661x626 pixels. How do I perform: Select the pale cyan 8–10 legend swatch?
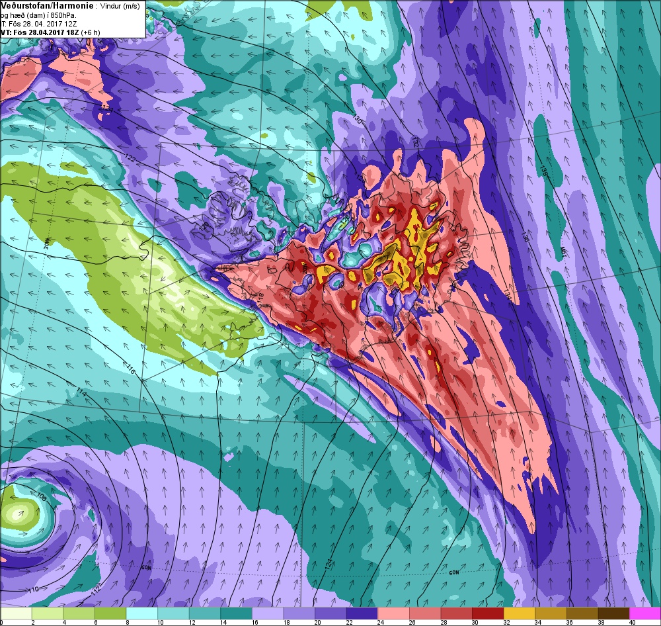[x=142, y=613]
